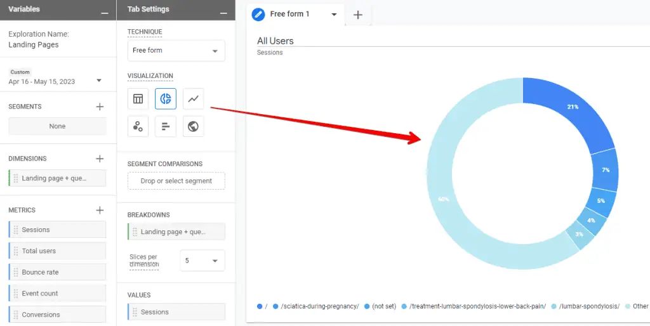This screenshot has width=650, height=326.
Task: Open the Technique Free form dropdown
Action: 176,51
